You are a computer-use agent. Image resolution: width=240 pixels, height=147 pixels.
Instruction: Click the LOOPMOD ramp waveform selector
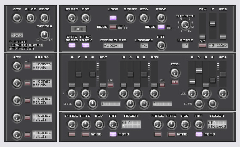pos(144,45)
